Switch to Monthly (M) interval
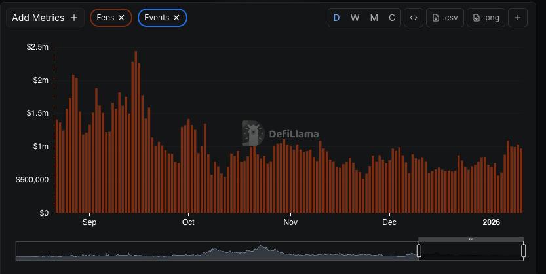The image size is (546, 274). point(374,18)
